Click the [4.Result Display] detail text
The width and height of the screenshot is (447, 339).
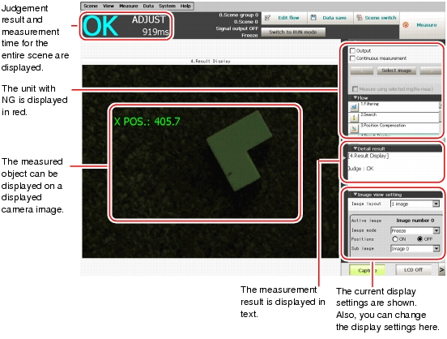368,156
